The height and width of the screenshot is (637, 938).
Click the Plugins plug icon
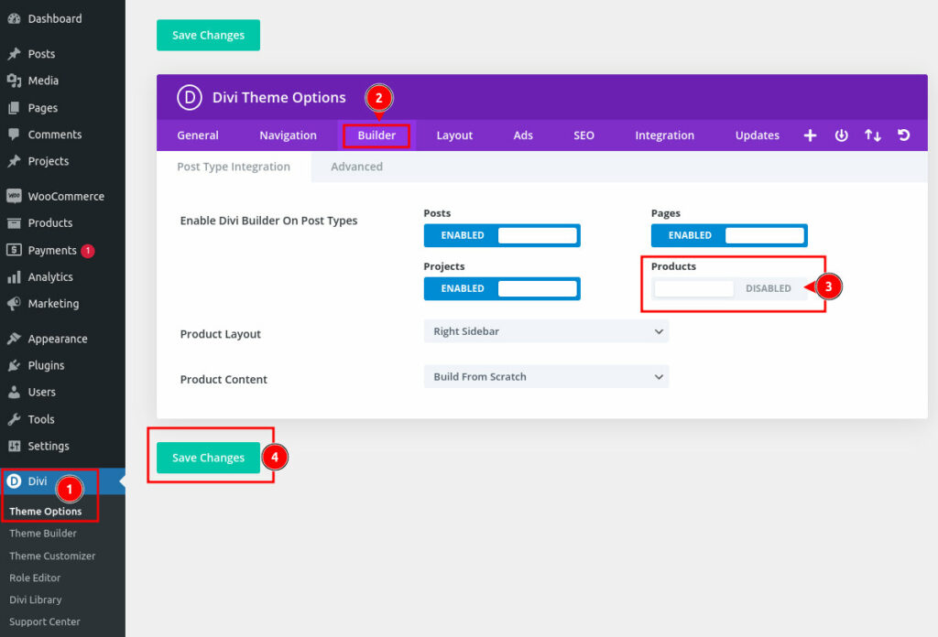14,365
